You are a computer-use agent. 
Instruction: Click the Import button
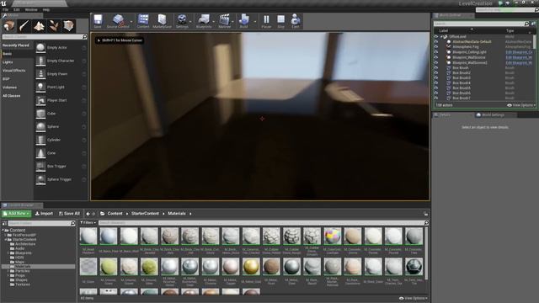pos(44,214)
